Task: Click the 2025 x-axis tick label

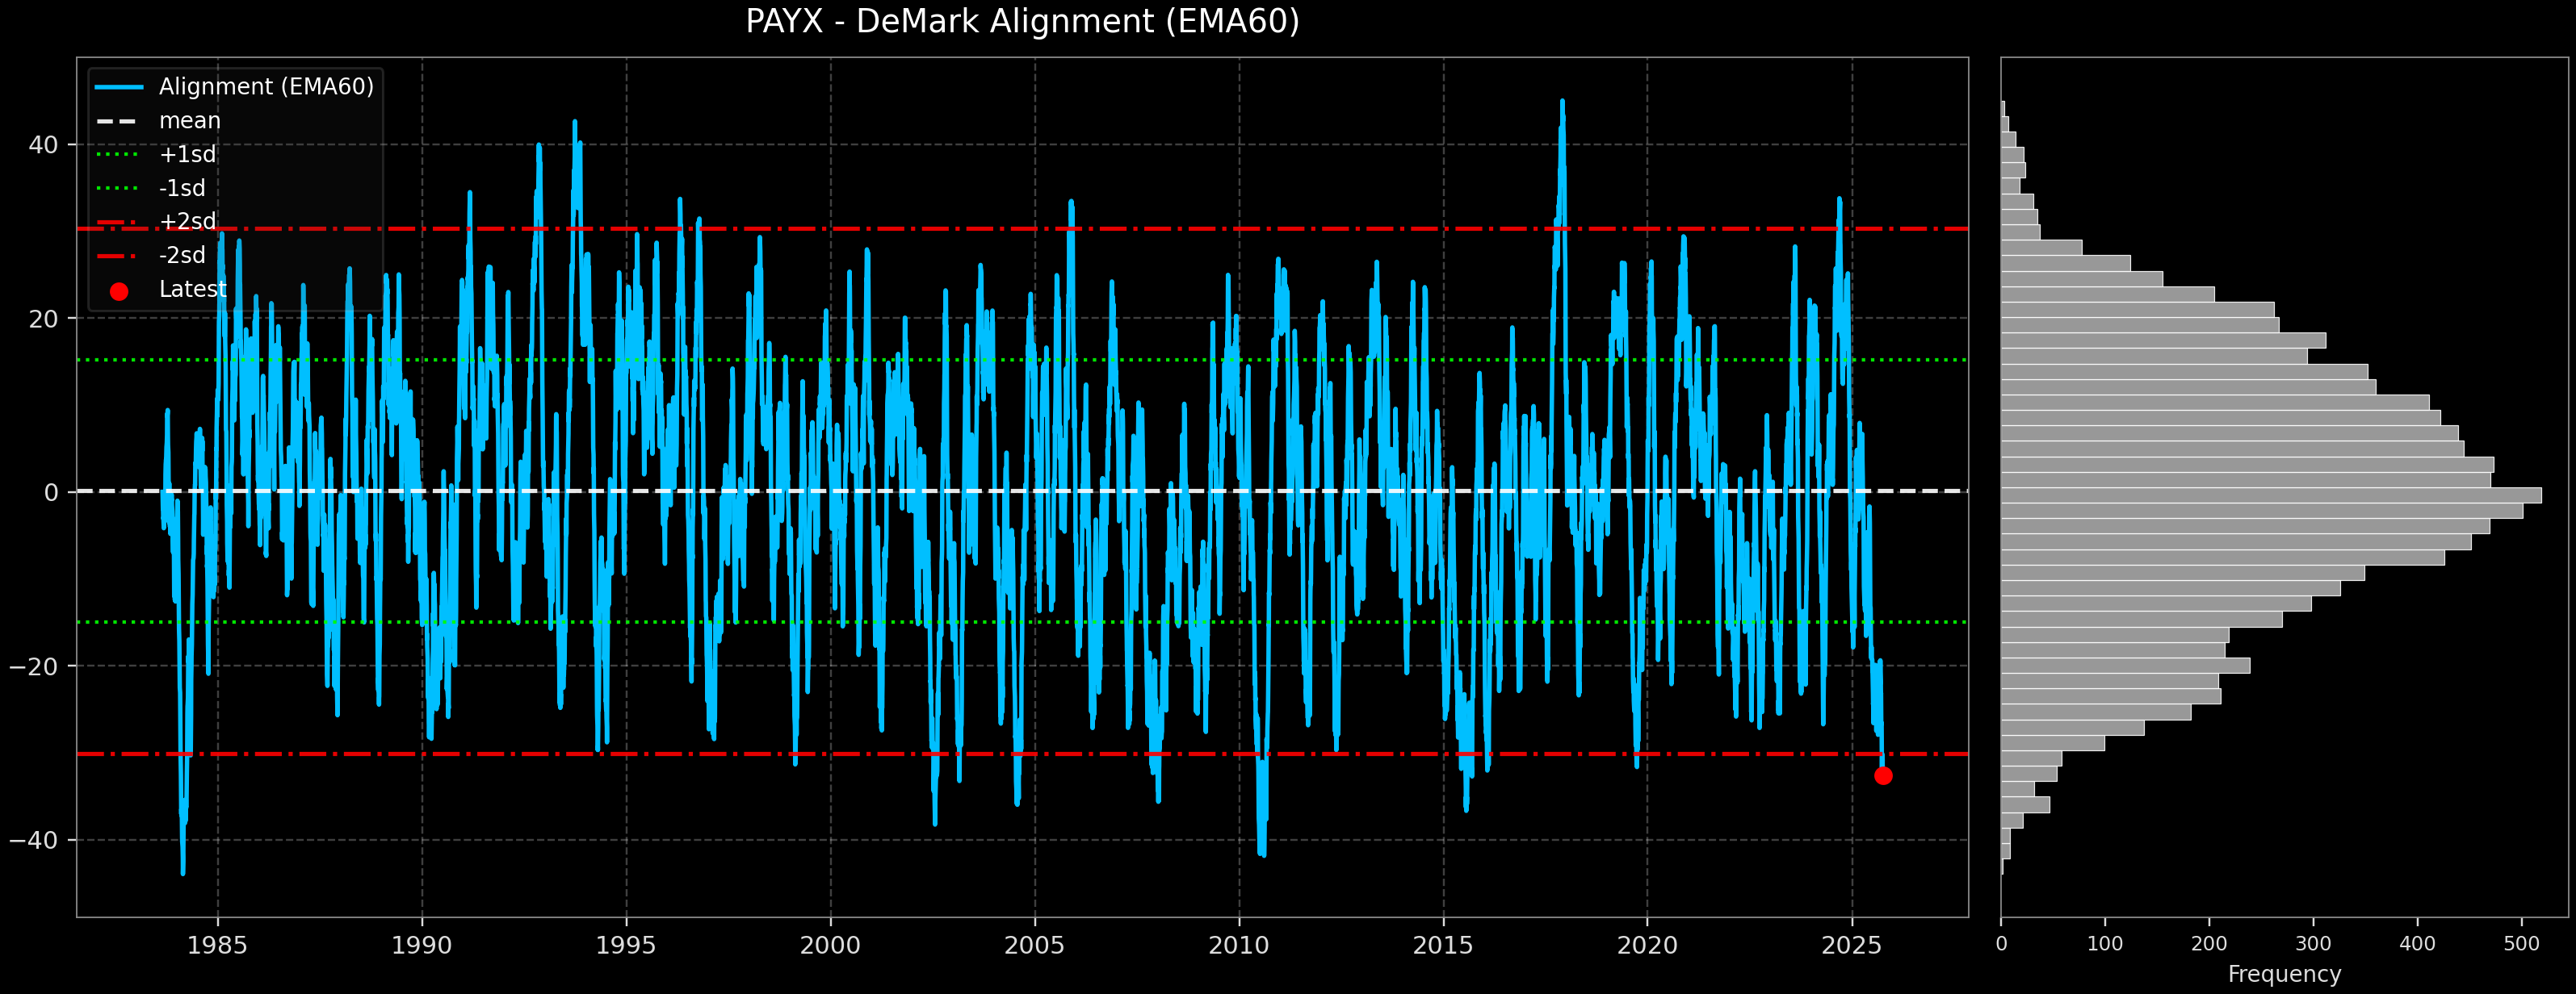Action: (1851, 945)
